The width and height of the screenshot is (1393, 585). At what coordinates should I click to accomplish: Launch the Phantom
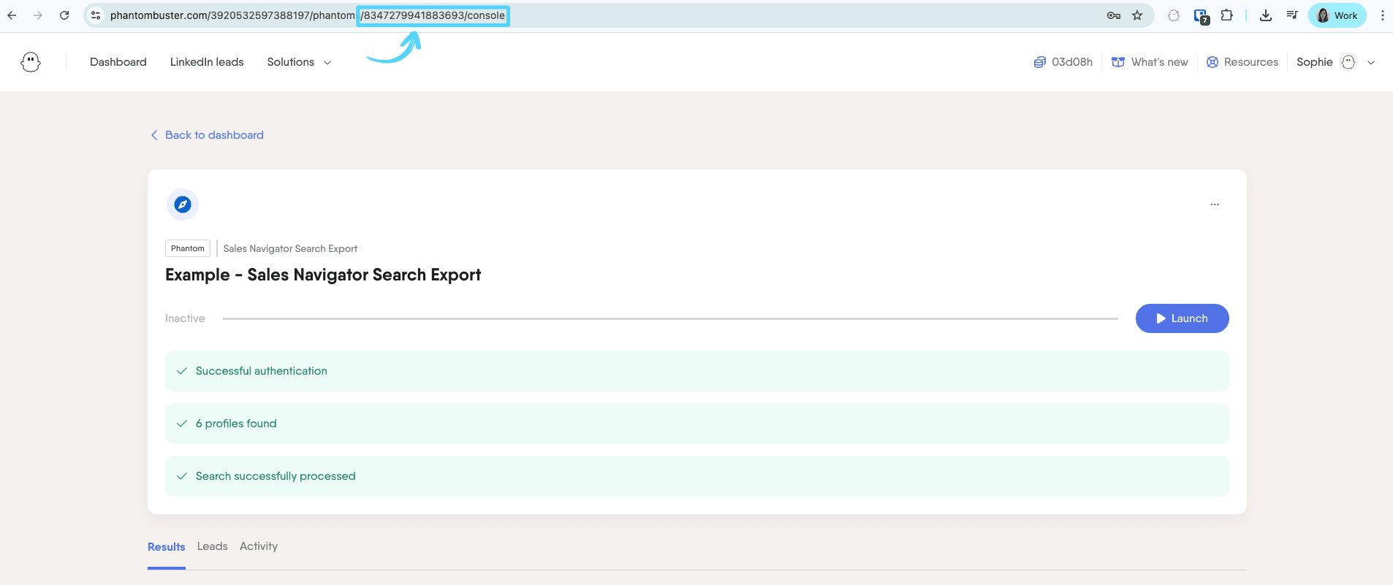[x=1182, y=318]
